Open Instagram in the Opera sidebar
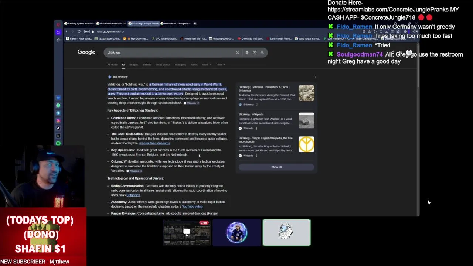473x266 pixels. [x=58, y=121]
